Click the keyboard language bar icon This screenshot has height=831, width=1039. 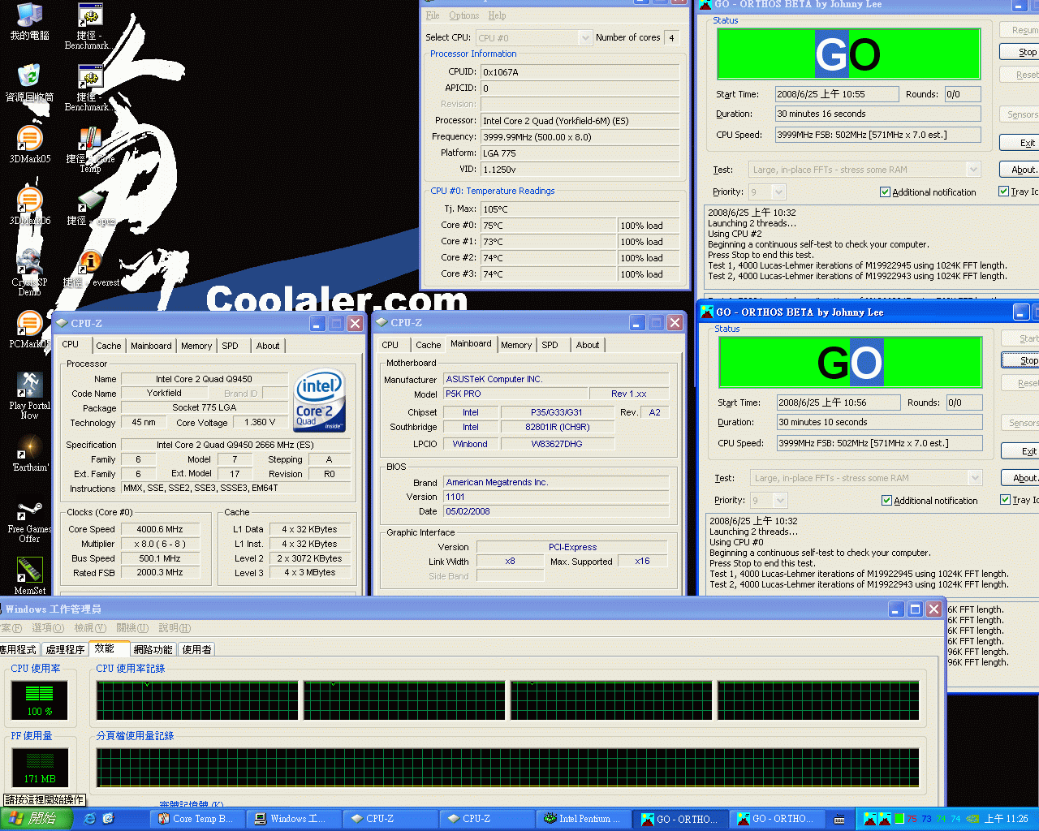click(839, 819)
